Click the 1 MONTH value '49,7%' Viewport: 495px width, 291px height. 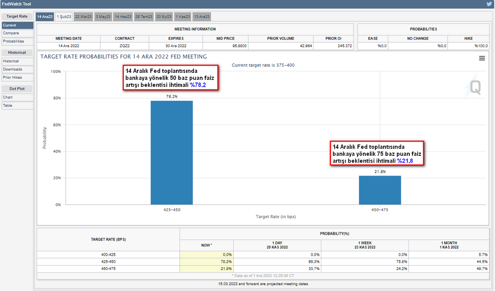[x=482, y=269]
